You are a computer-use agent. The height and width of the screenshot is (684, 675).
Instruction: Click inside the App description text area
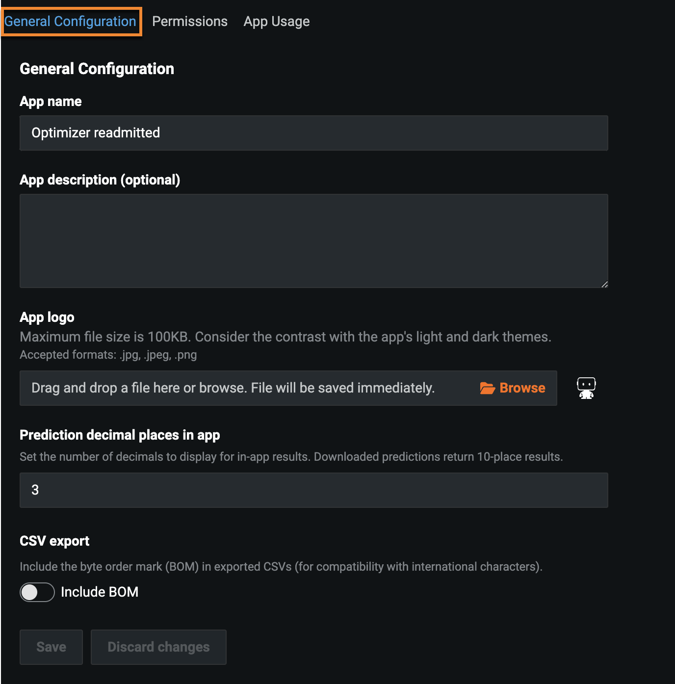click(313, 240)
